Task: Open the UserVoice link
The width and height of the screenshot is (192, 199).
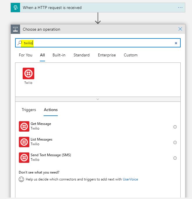Action: pyautogui.click(x=130, y=179)
